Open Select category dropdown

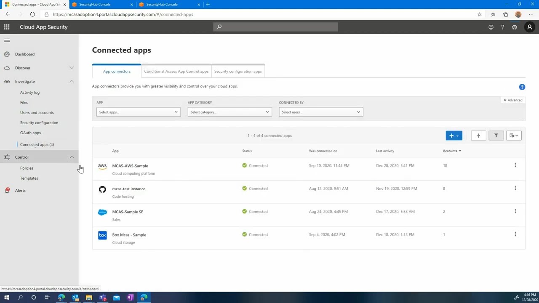click(x=229, y=112)
